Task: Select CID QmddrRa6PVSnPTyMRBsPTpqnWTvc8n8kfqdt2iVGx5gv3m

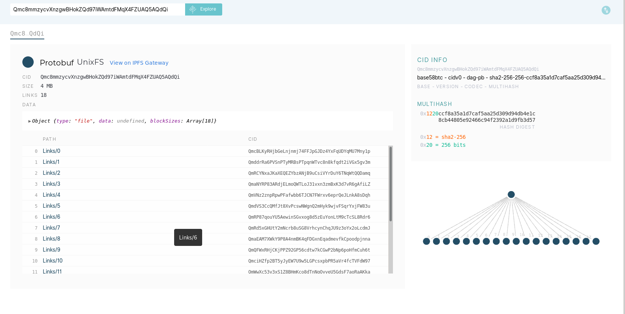Action: point(309,162)
